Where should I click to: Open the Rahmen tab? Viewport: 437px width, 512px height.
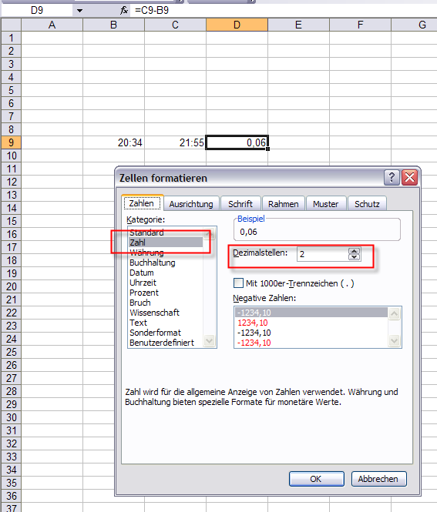(x=283, y=204)
